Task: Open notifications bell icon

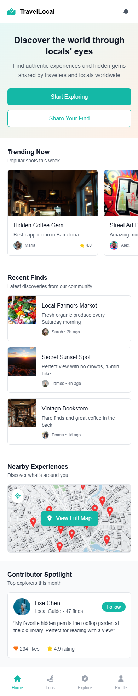Action: pos(126,12)
